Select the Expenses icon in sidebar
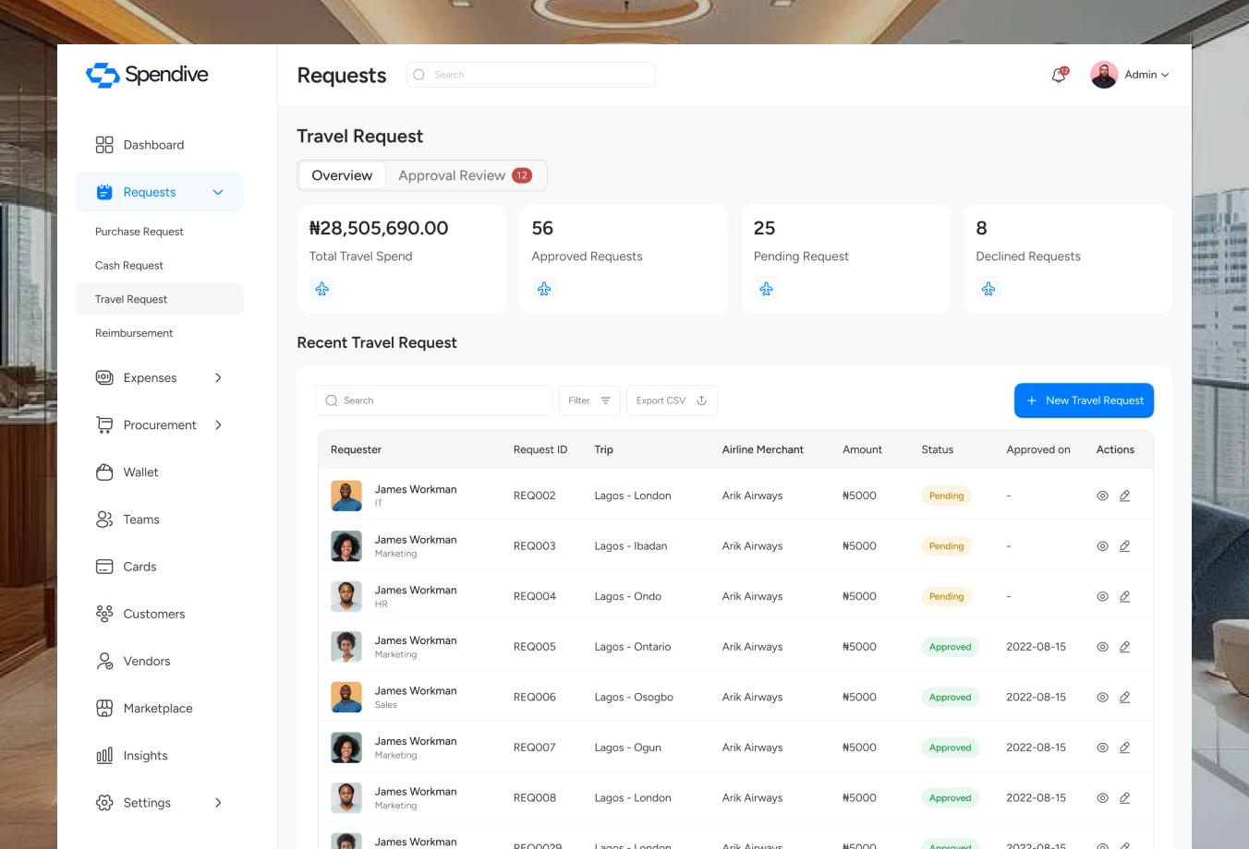 click(x=104, y=377)
